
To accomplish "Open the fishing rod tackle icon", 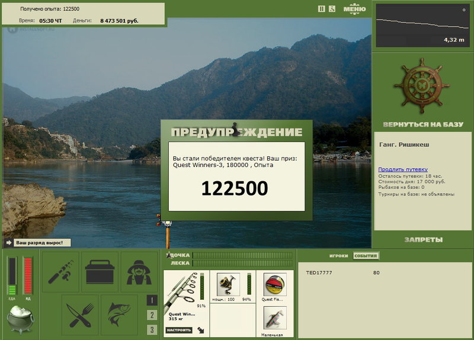I will 61,272.
